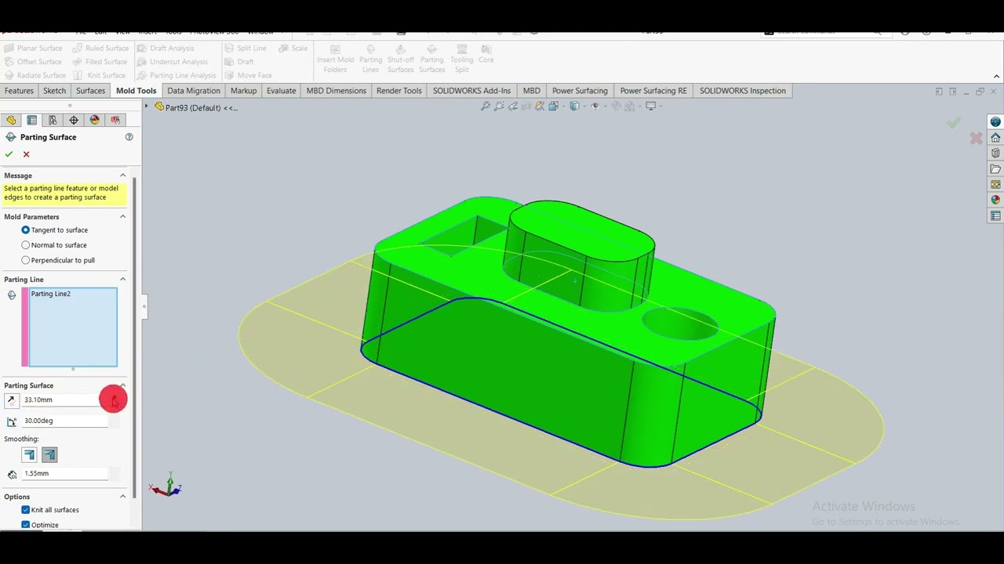Select the Split Line tool
Image resolution: width=1004 pixels, height=564 pixels.
pyautogui.click(x=246, y=49)
